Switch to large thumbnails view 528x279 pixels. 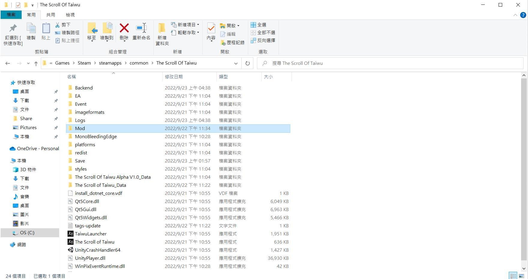[x=521, y=276]
